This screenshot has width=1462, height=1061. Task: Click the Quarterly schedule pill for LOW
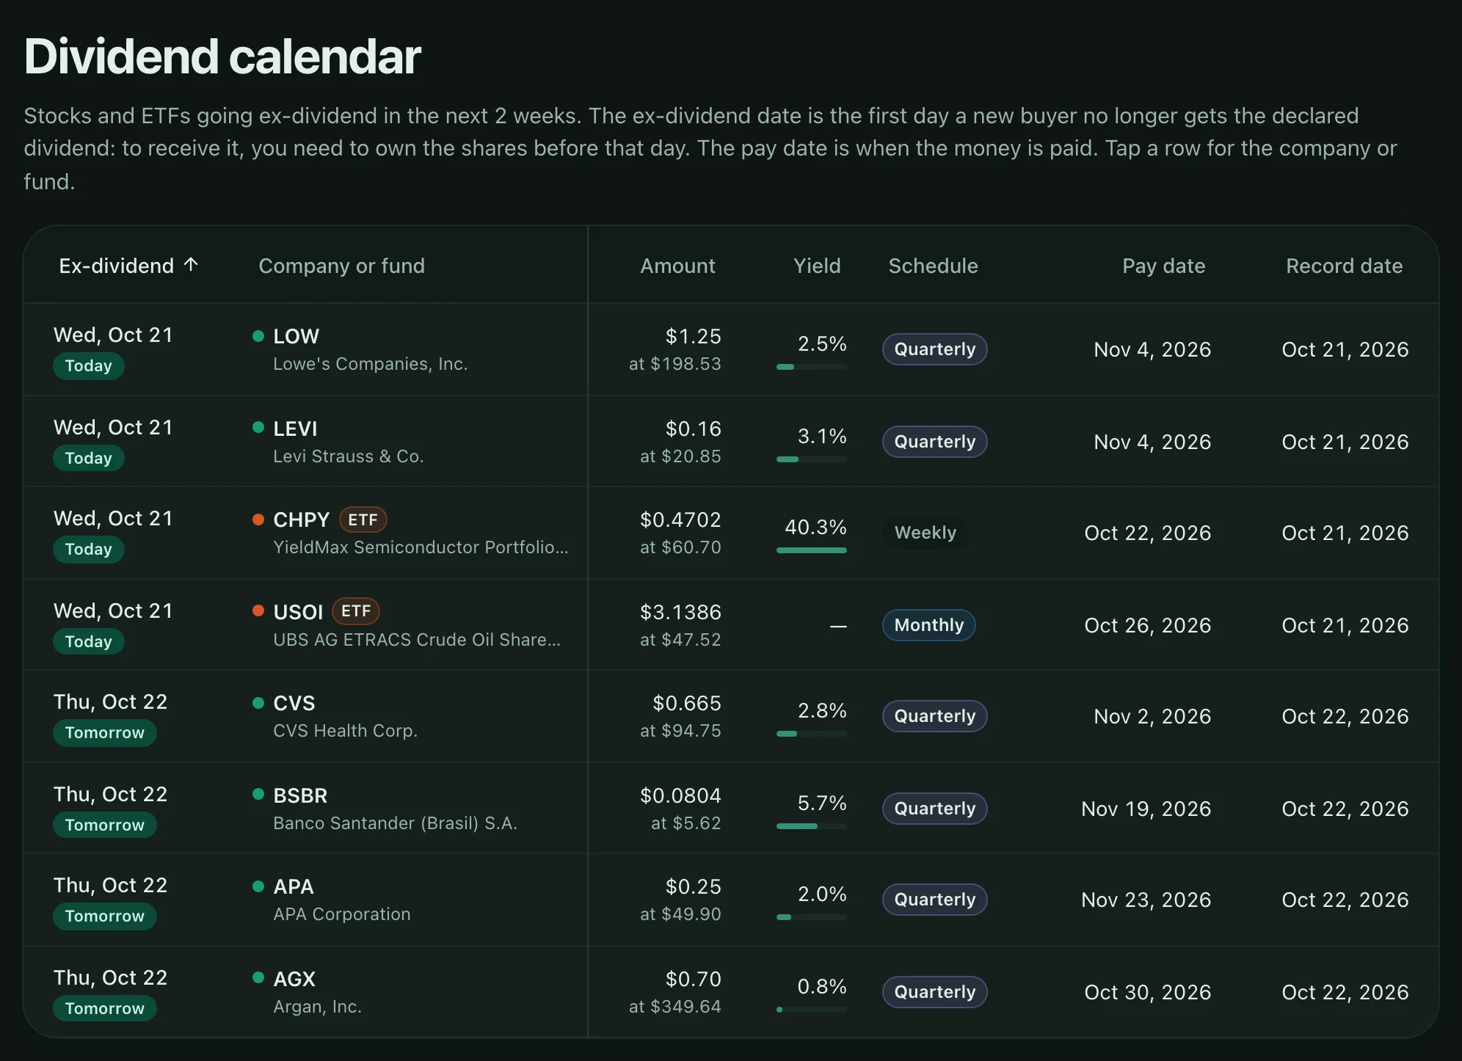[x=934, y=349]
